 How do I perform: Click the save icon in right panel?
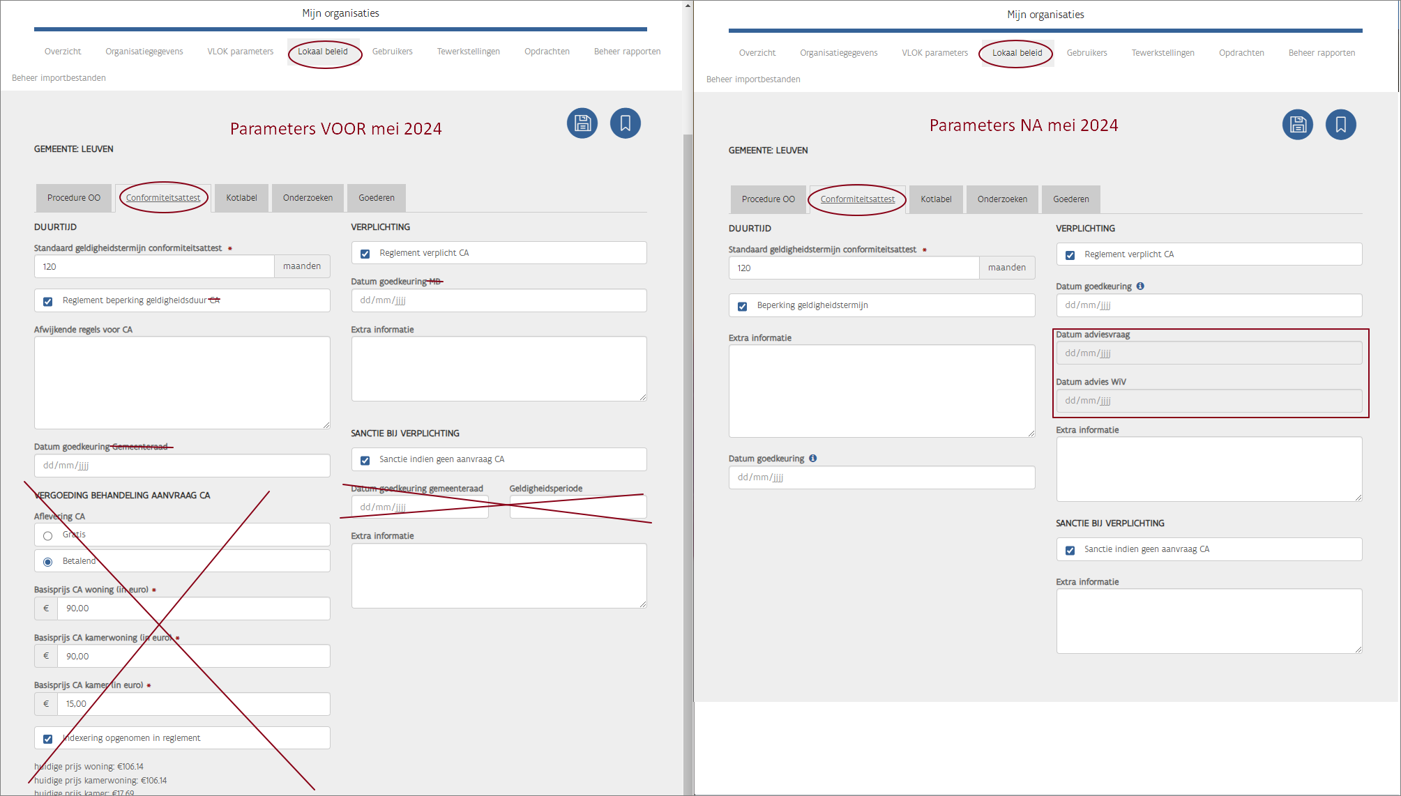point(1297,125)
